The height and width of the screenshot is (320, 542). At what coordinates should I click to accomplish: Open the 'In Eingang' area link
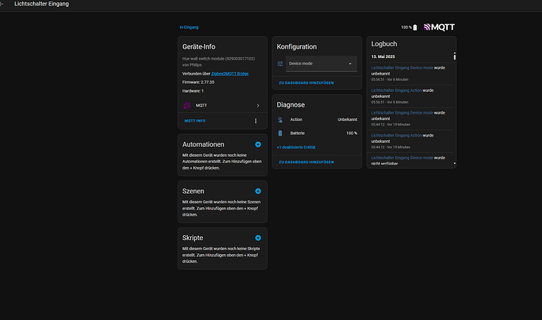pyautogui.click(x=189, y=27)
